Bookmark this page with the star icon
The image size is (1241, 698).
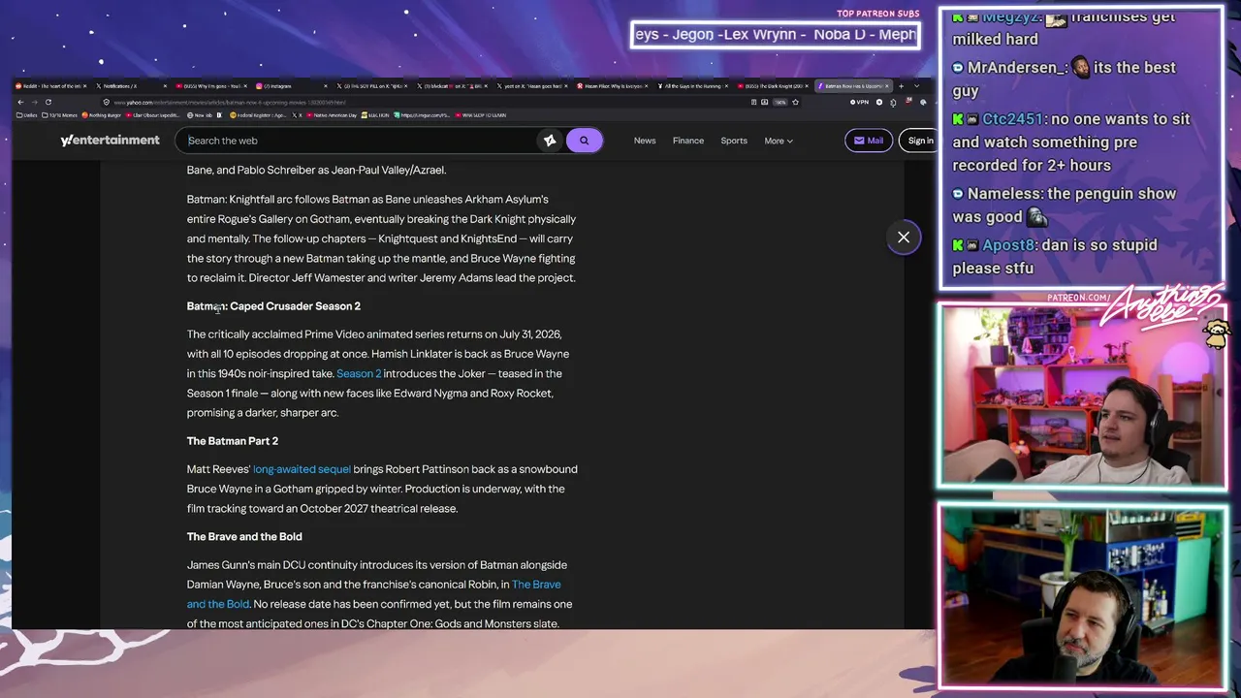click(x=795, y=102)
